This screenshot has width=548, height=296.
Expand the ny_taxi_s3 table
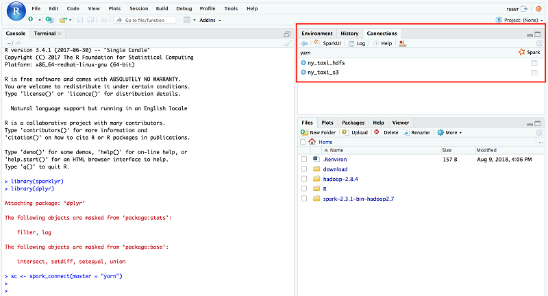coord(303,73)
